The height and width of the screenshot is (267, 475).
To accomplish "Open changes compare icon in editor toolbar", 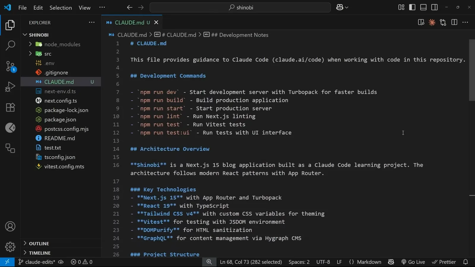I will pyautogui.click(x=443, y=22).
